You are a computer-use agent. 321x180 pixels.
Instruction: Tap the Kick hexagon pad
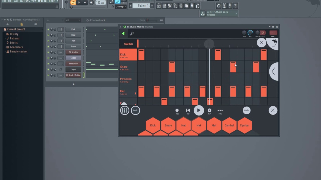[x=153, y=125]
